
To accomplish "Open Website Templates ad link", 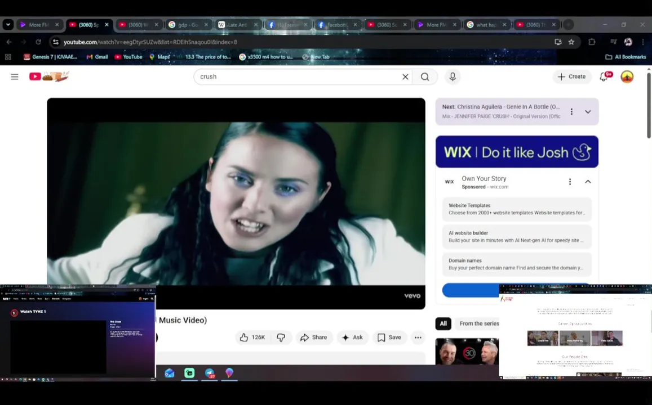I will pos(517,209).
